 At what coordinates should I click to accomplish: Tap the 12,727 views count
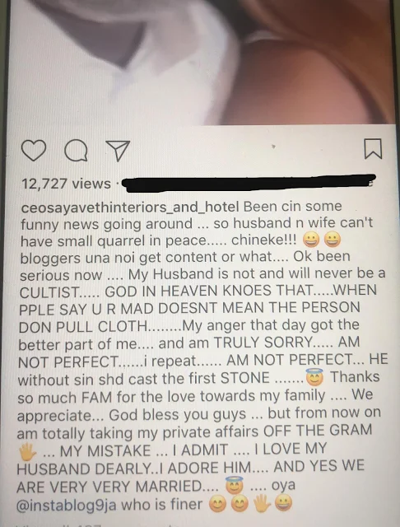pos(66,184)
